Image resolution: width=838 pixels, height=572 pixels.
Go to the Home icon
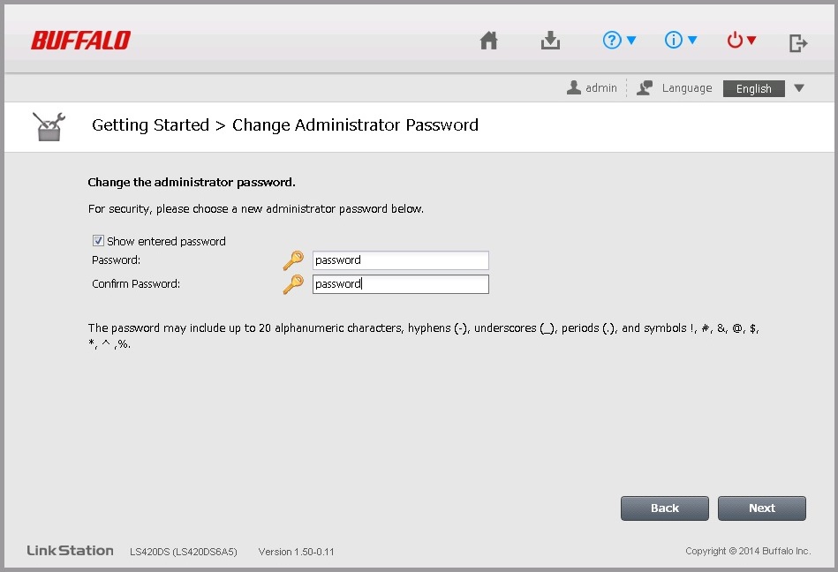(x=488, y=41)
